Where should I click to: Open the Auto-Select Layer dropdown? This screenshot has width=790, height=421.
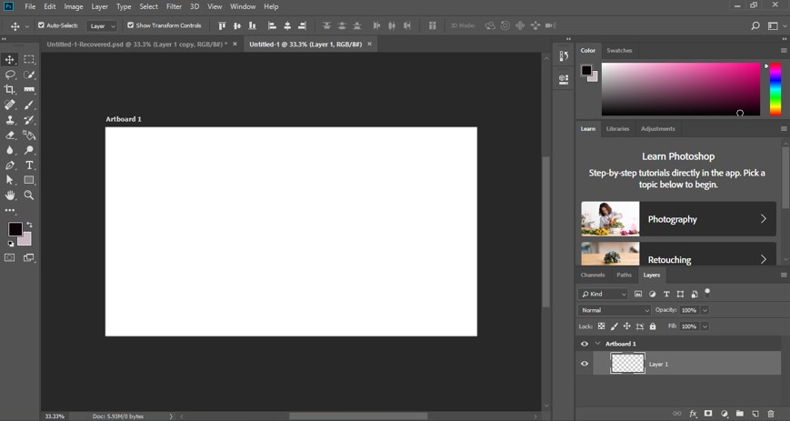(102, 25)
